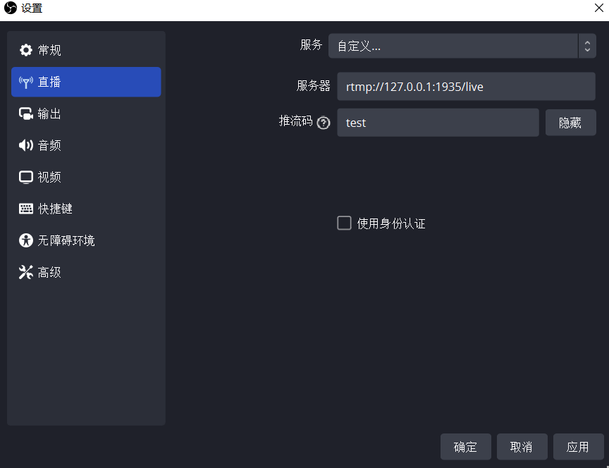The width and height of the screenshot is (609, 468).
Task: Click the accessibility person icon beside 无障碍环境
Action: [x=26, y=240]
